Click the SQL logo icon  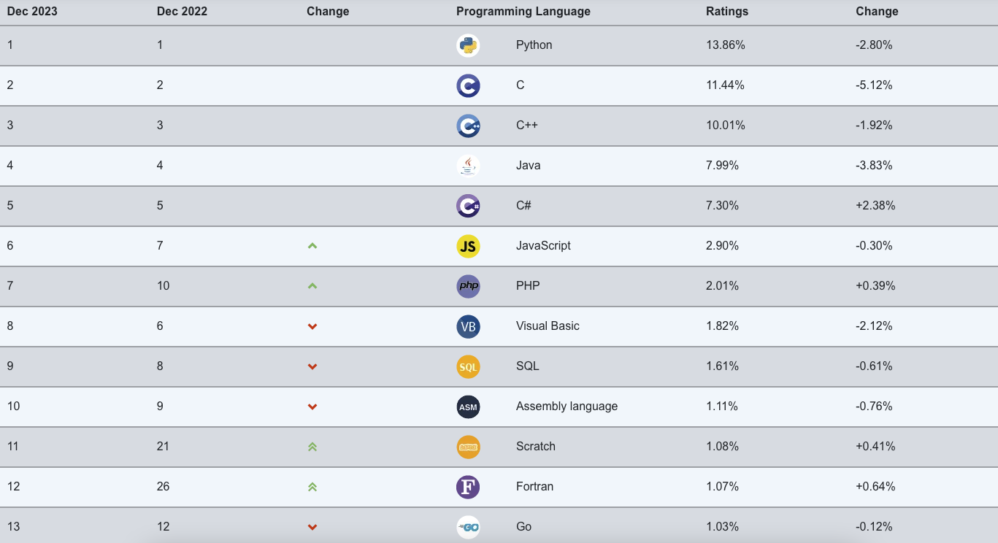point(468,366)
